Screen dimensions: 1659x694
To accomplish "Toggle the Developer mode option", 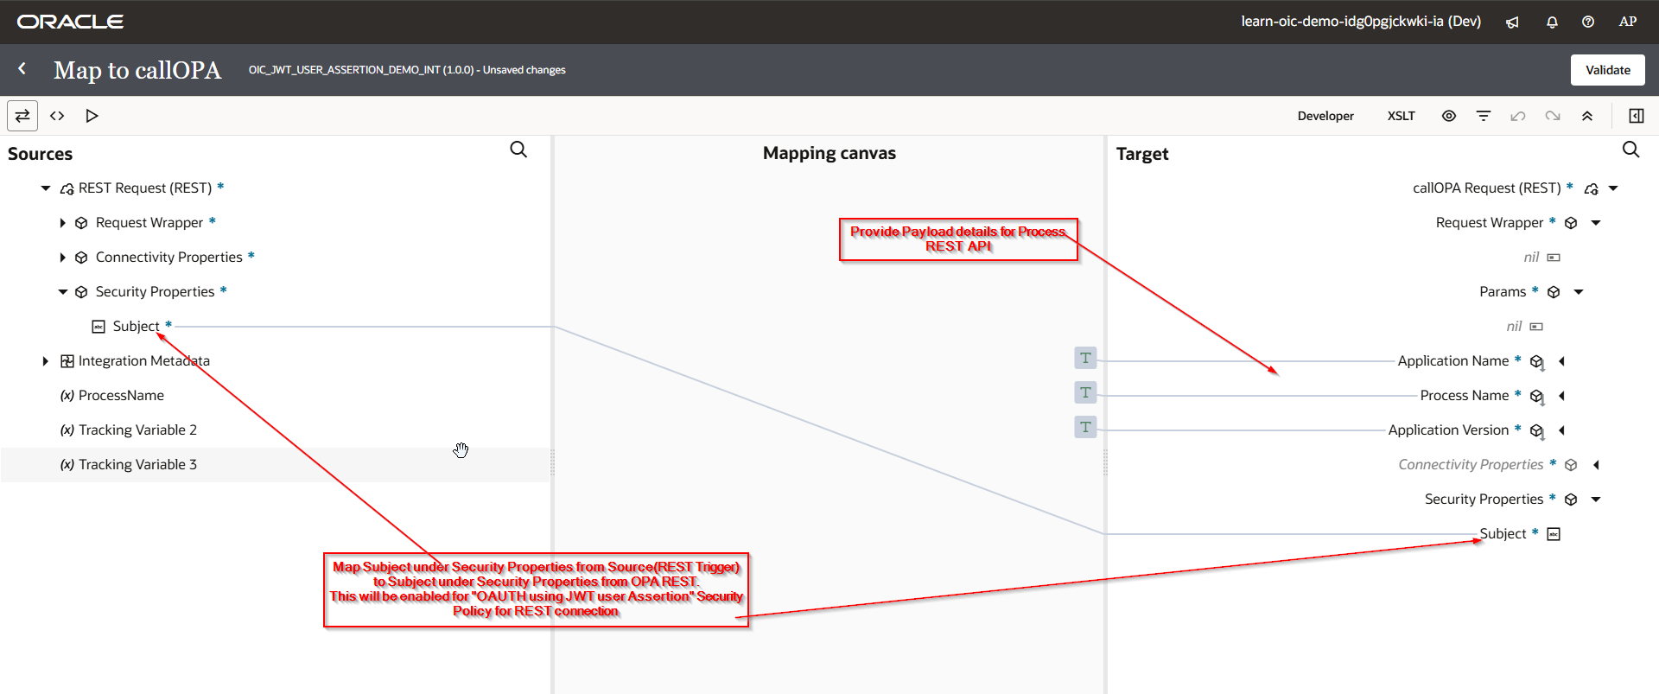I will tap(1325, 116).
